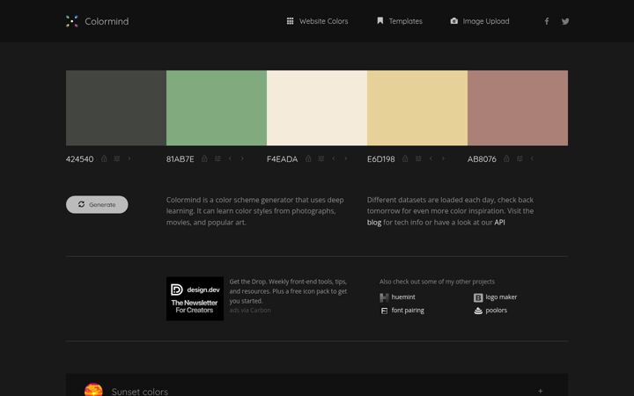Screen dimensions: 634x396
Task: Lock the F4EADA color
Action: tap(308, 158)
